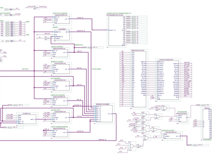
Task: Click the AR[7..0] output pin
Action: coord(90,47)
